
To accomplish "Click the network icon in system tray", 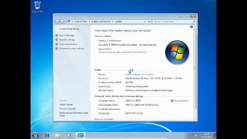I will tap(192, 136).
